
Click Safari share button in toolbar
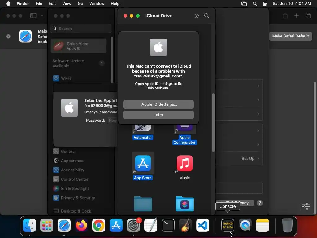coord(285,16)
